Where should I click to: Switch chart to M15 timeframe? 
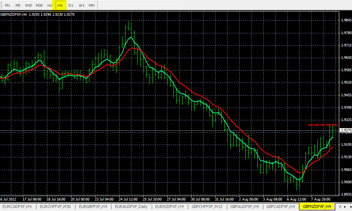(29, 5)
